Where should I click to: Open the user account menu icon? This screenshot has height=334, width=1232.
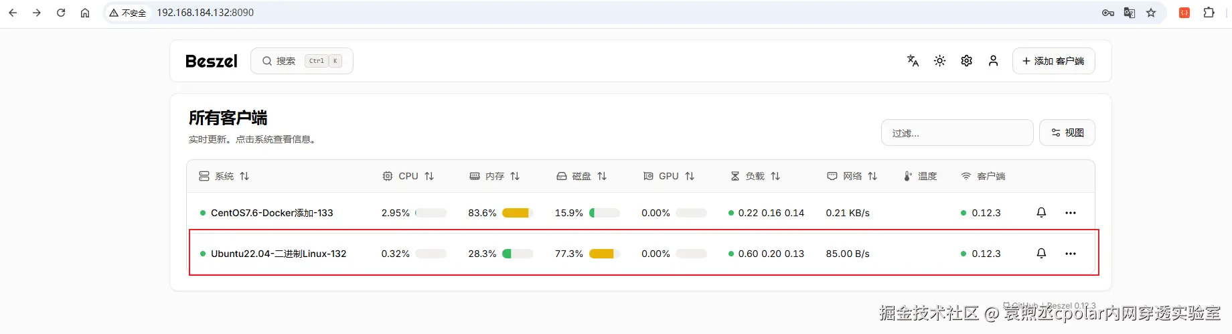[x=994, y=61]
